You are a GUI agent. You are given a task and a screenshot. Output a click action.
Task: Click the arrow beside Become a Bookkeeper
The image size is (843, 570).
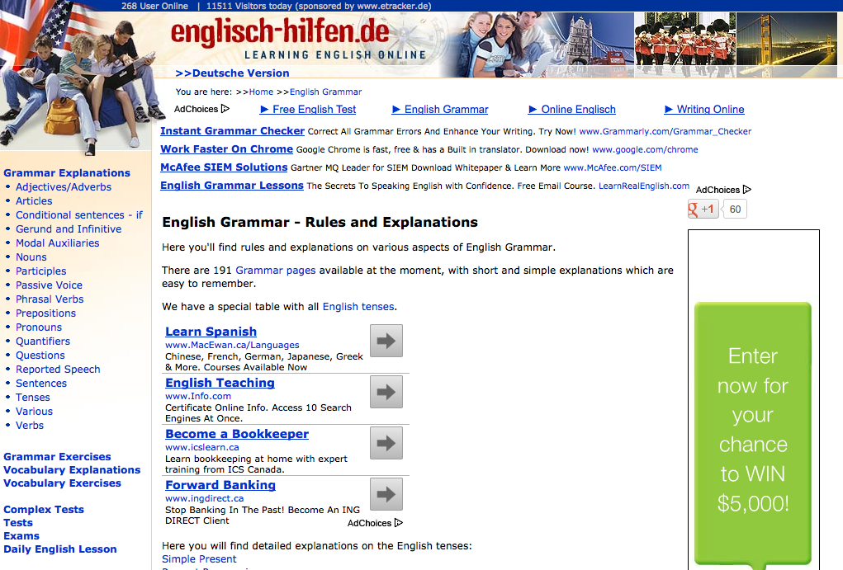pyautogui.click(x=386, y=443)
